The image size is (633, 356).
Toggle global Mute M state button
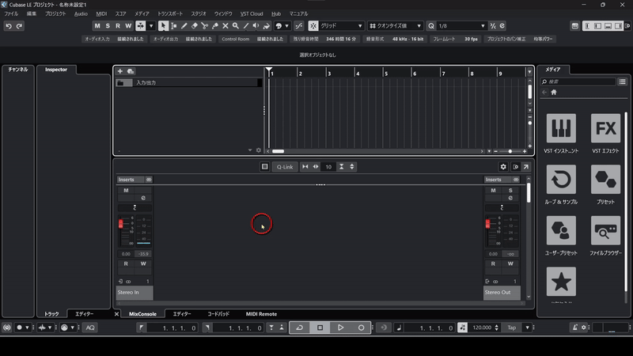pos(97,26)
